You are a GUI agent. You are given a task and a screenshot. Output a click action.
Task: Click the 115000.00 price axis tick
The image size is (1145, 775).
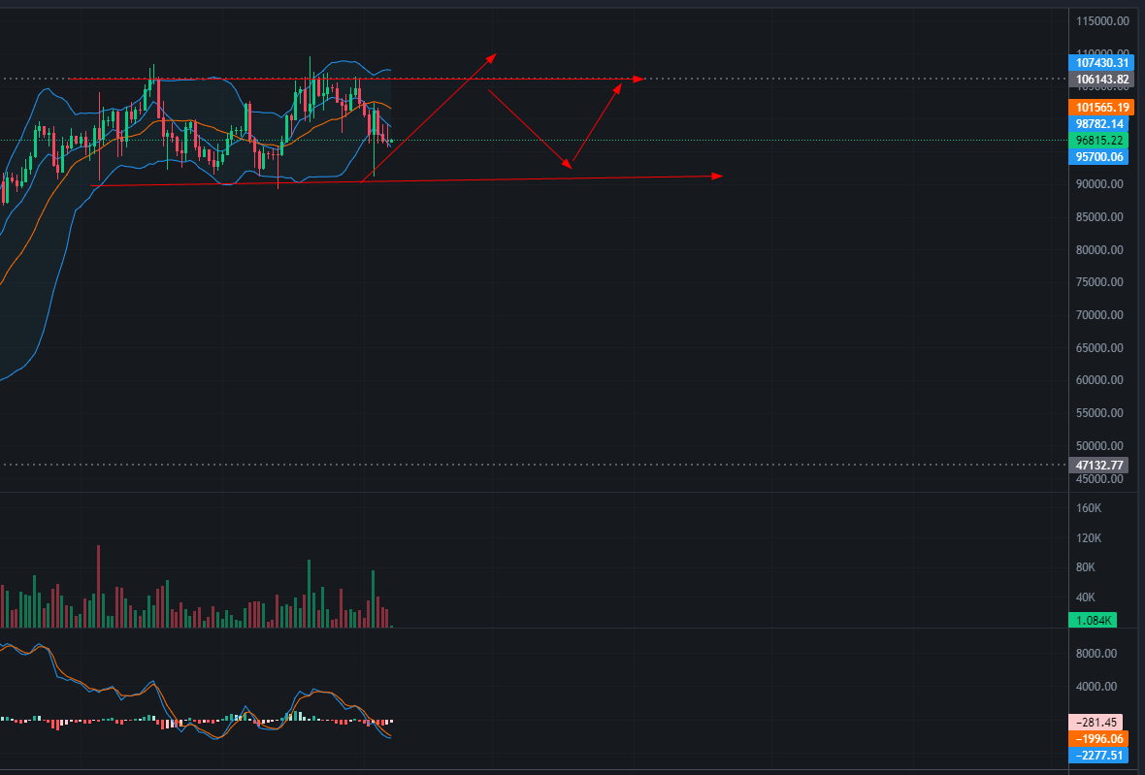1102,21
